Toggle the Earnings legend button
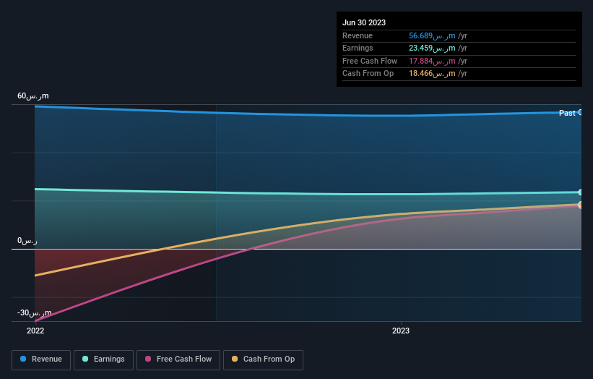This screenshot has width=593, height=379. click(103, 359)
